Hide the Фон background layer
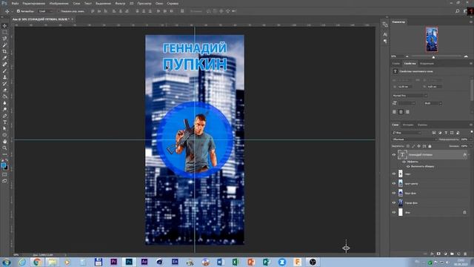 (x=394, y=213)
